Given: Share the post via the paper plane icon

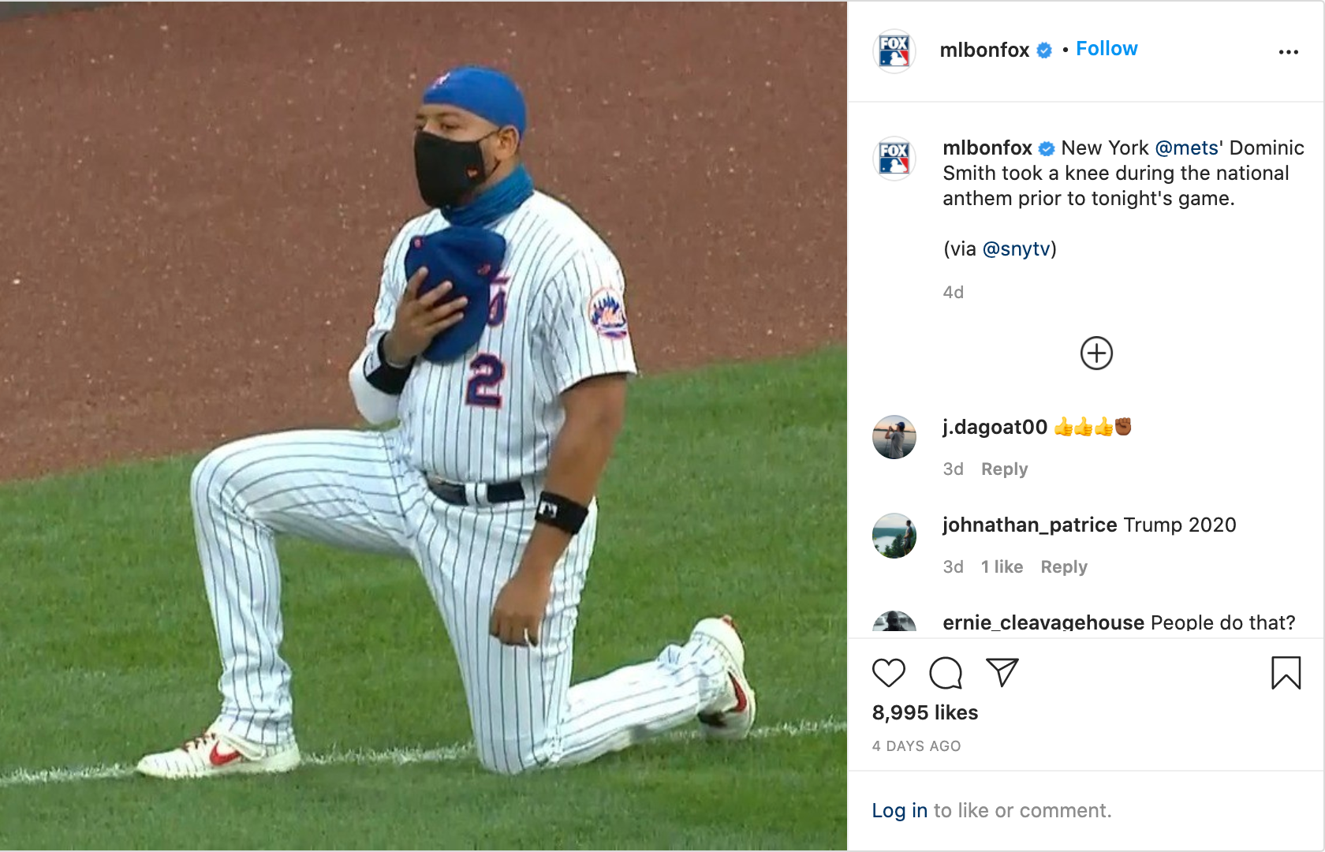Looking at the screenshot, I should coord(1002,674).
